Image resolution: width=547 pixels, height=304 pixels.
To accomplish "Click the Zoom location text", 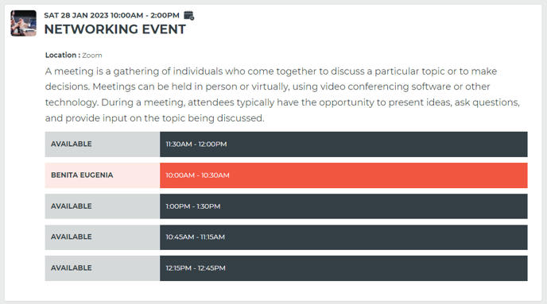I will point(92,56).
